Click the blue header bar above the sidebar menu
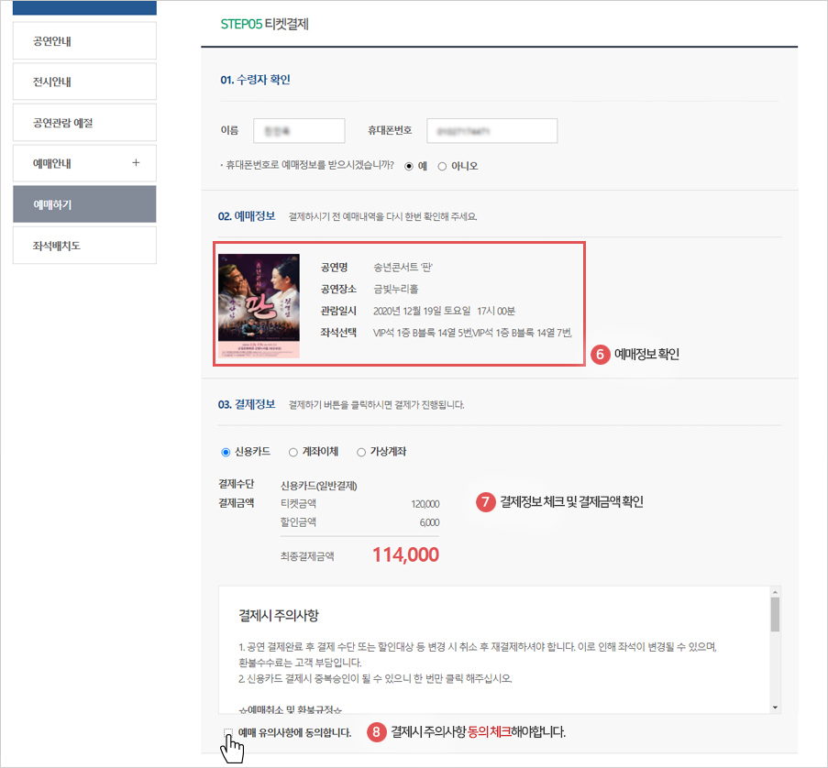This screenshot has height=768, width=828. coord(84,7)
